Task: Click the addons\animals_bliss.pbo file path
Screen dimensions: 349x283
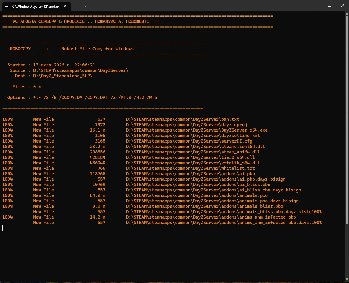Action: click(x=204, y=206)
